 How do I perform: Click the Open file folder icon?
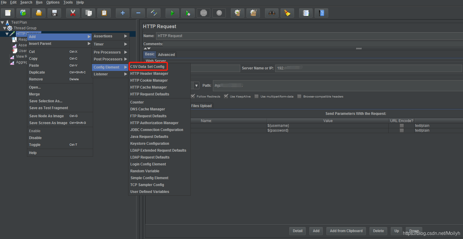39,13
